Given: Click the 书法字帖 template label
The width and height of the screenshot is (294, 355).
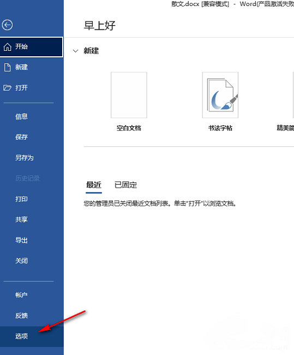Looking at the screenshot, I should point(220,128).
